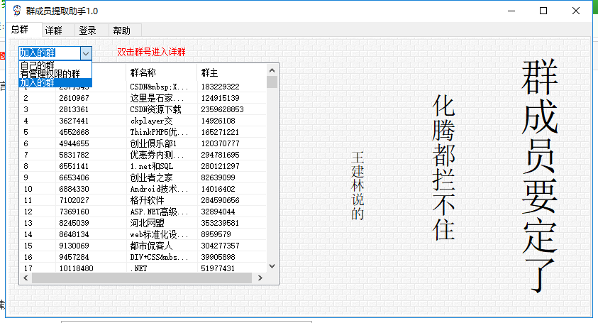Switch to the 详群 tab
This screenshot has width=598, height=323.
click(x=53, y=31)
